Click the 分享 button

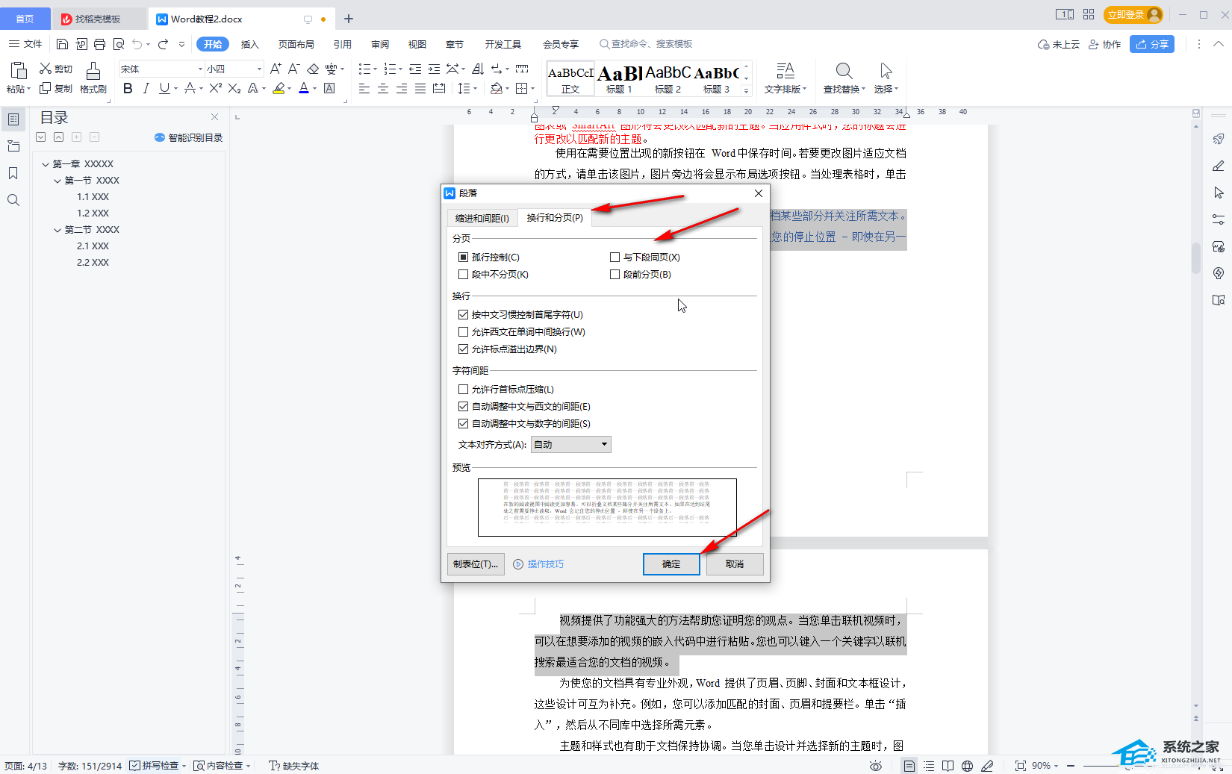pyautogui.click(x=1152, y=44)
